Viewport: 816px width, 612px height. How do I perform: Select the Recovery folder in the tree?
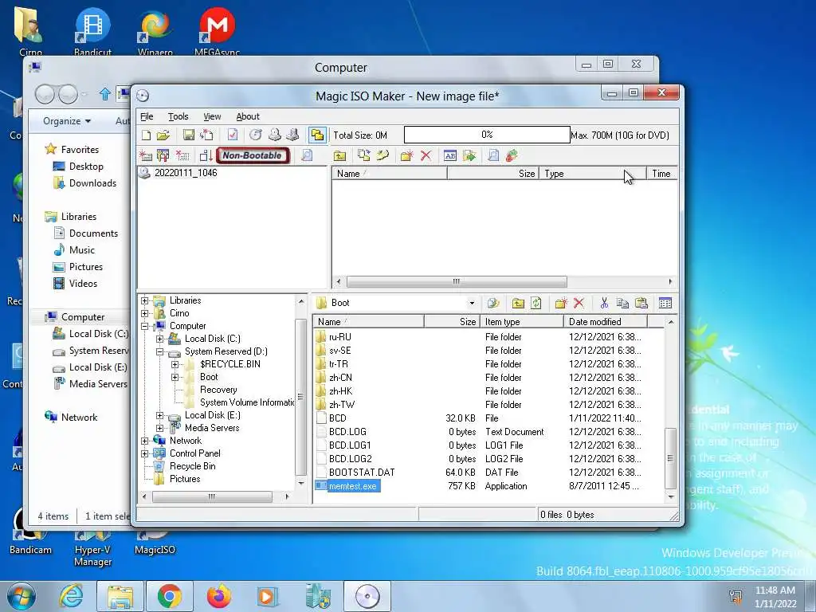218,390
